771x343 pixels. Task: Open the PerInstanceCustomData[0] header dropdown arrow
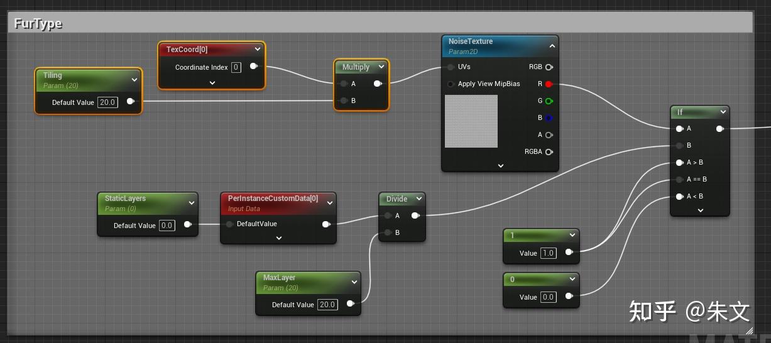point(330,203)
